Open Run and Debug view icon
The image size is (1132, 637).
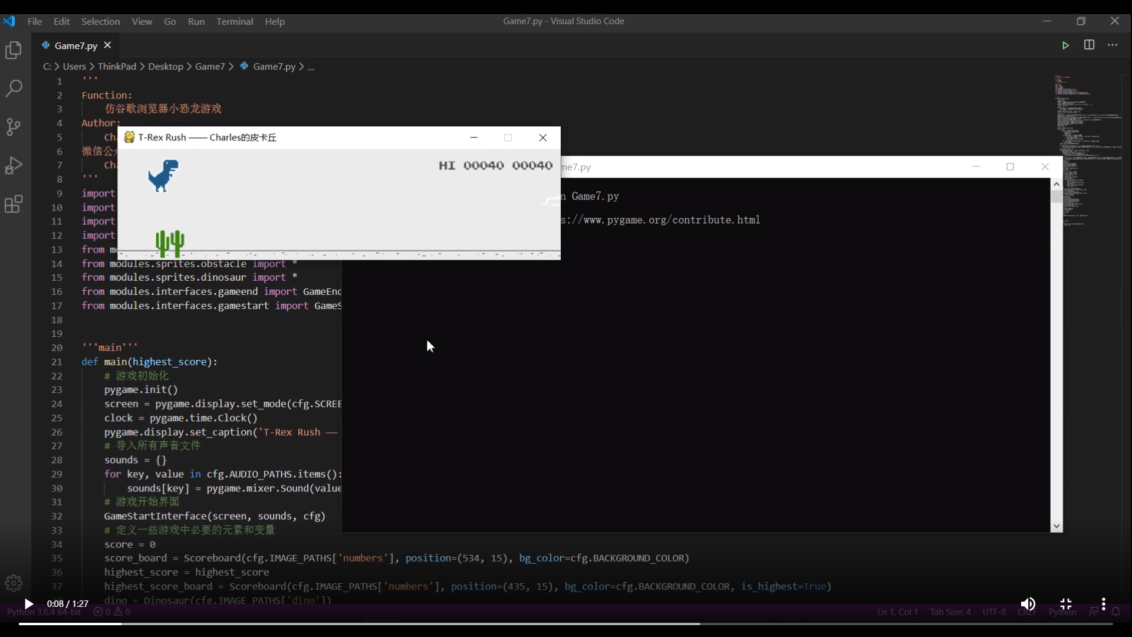click(x=14, y=166)
